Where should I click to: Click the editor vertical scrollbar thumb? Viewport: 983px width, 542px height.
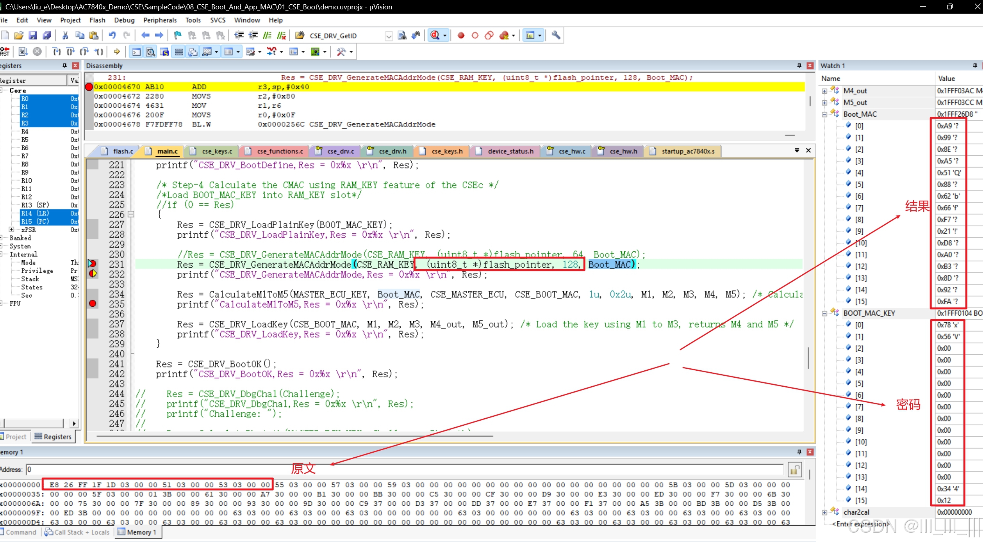[808, 357]
